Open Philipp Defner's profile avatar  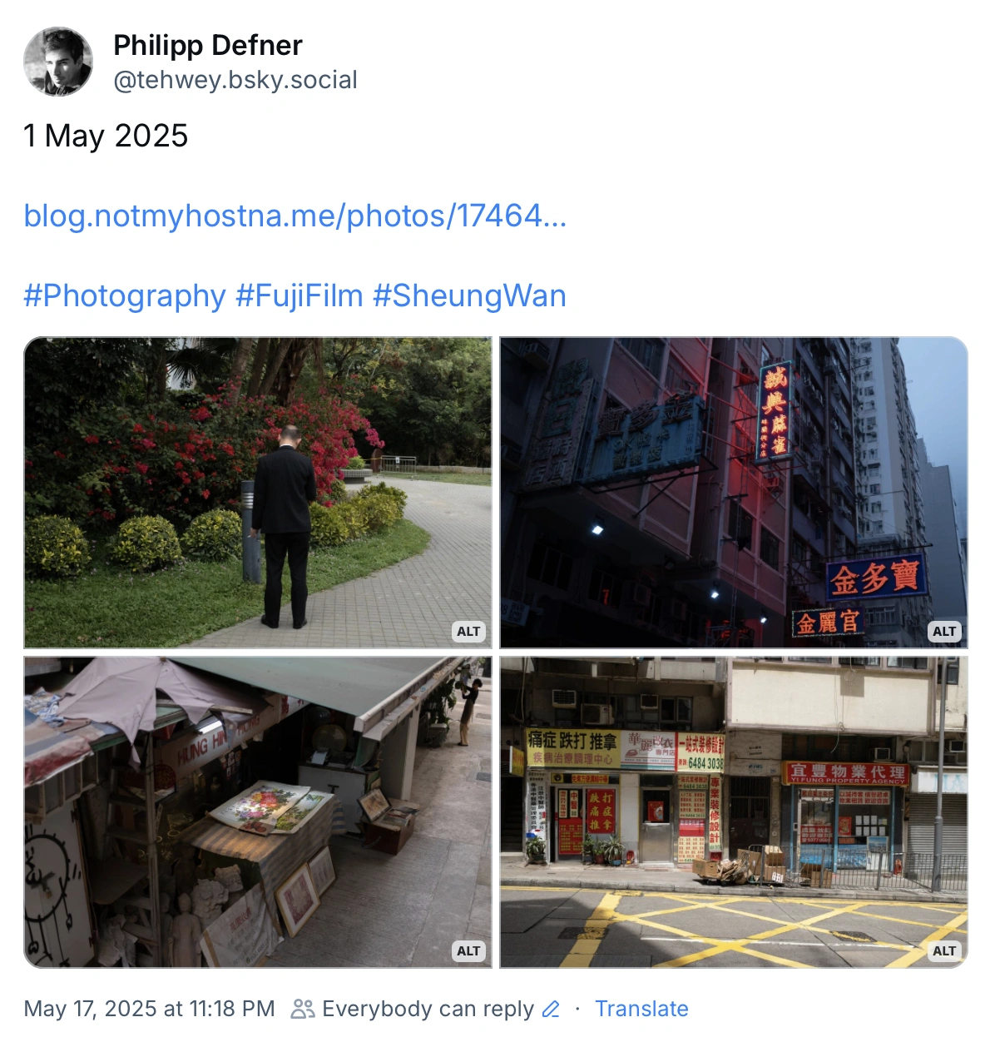click(x=58, y=62)
